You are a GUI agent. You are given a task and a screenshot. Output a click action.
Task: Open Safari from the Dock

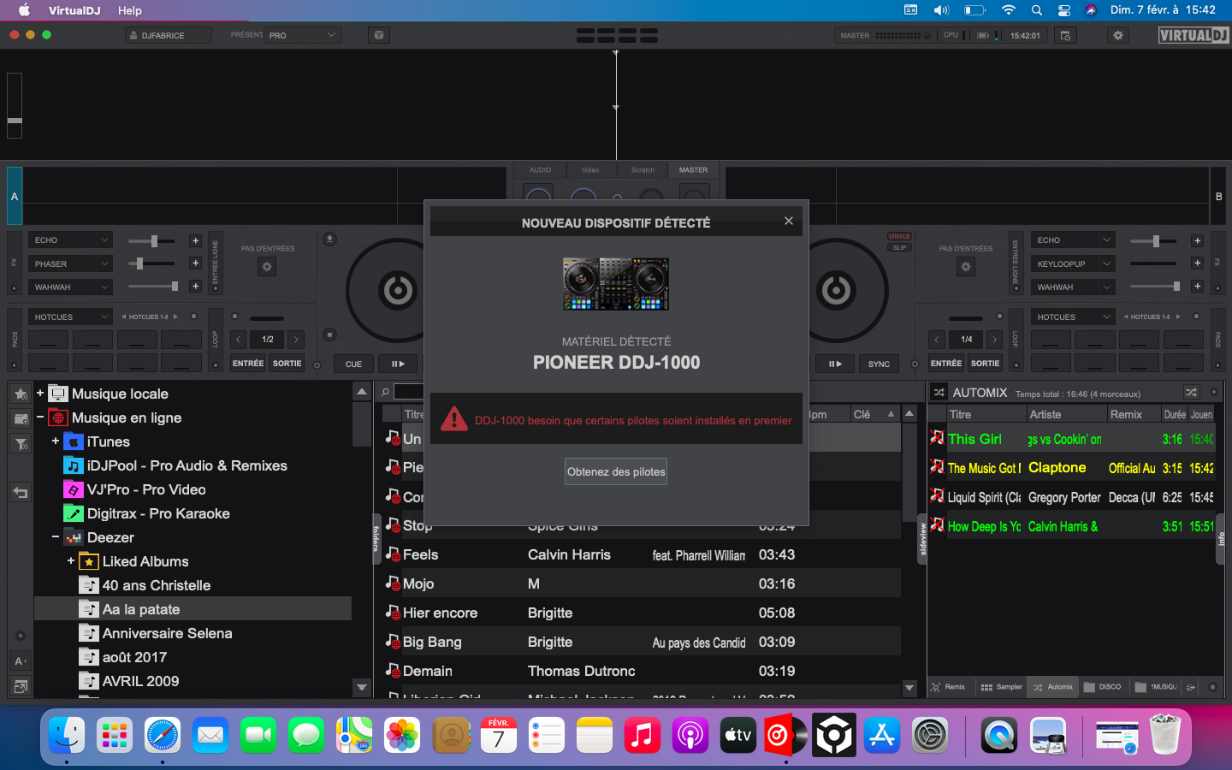coord(163,735)
